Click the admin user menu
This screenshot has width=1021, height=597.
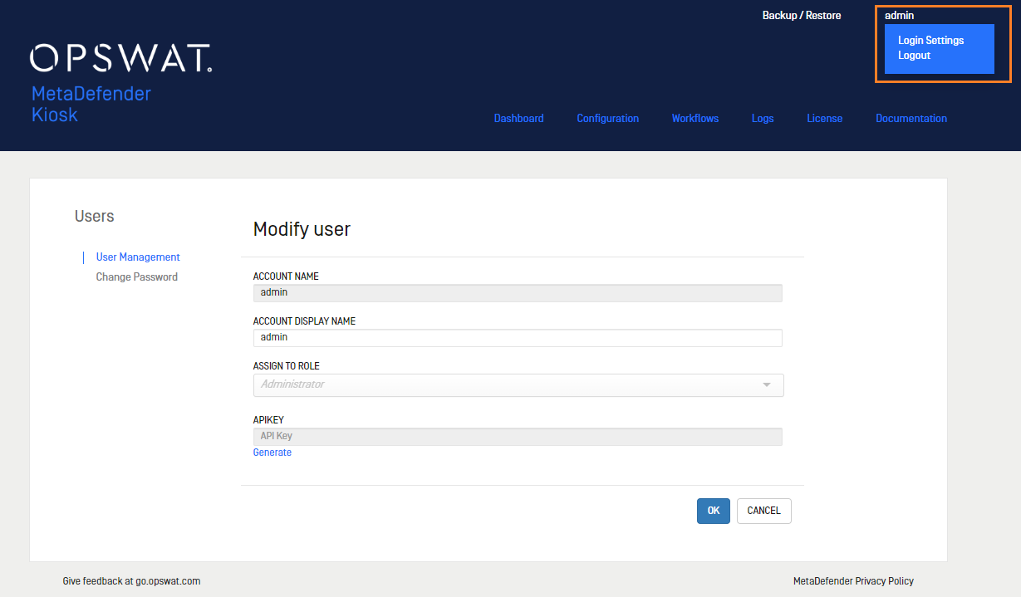click(x=899, y=16)
